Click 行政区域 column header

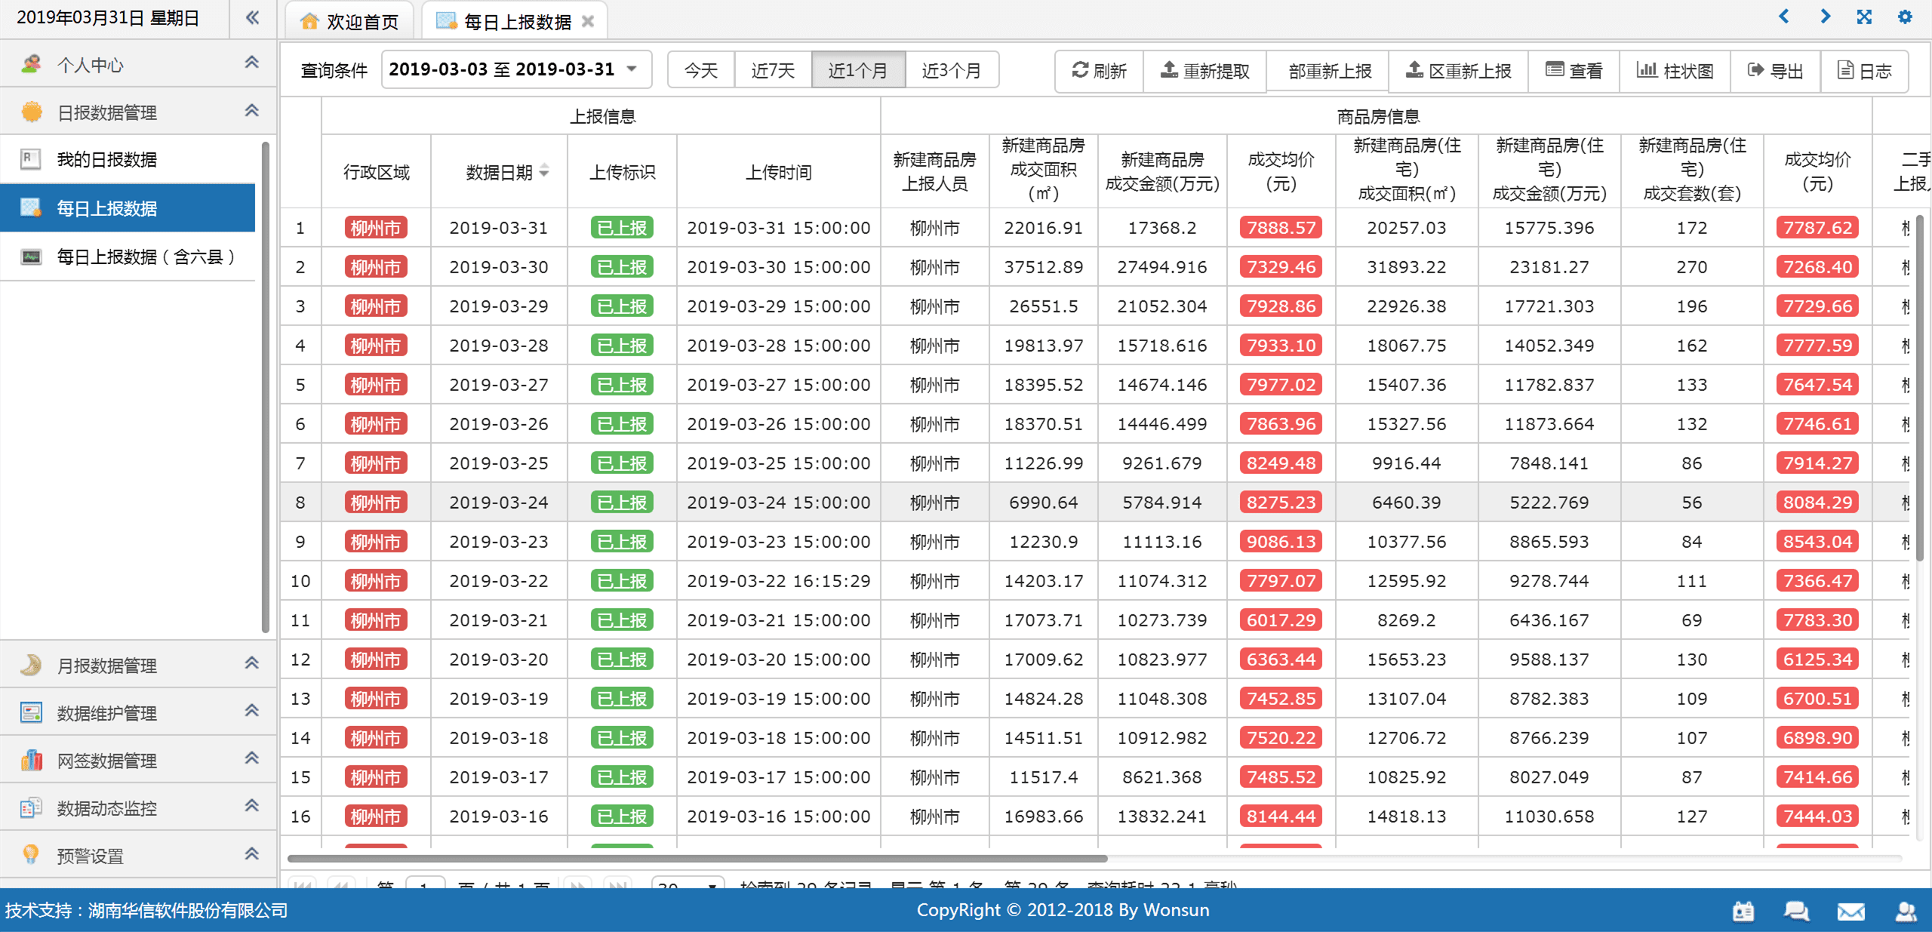pos(377,172)
